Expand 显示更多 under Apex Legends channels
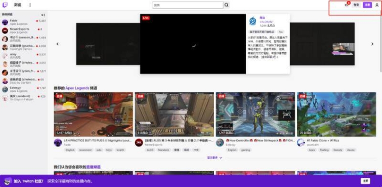The width and height of the screenshot is (382, 187). (215, 158)
